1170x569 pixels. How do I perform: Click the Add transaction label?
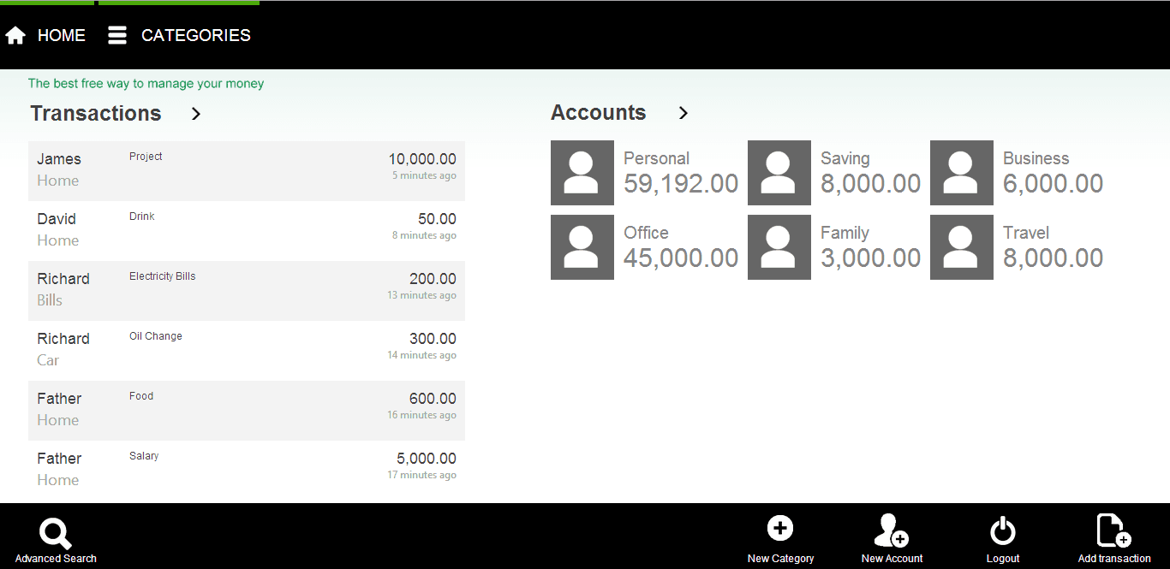pos(1114,559)
